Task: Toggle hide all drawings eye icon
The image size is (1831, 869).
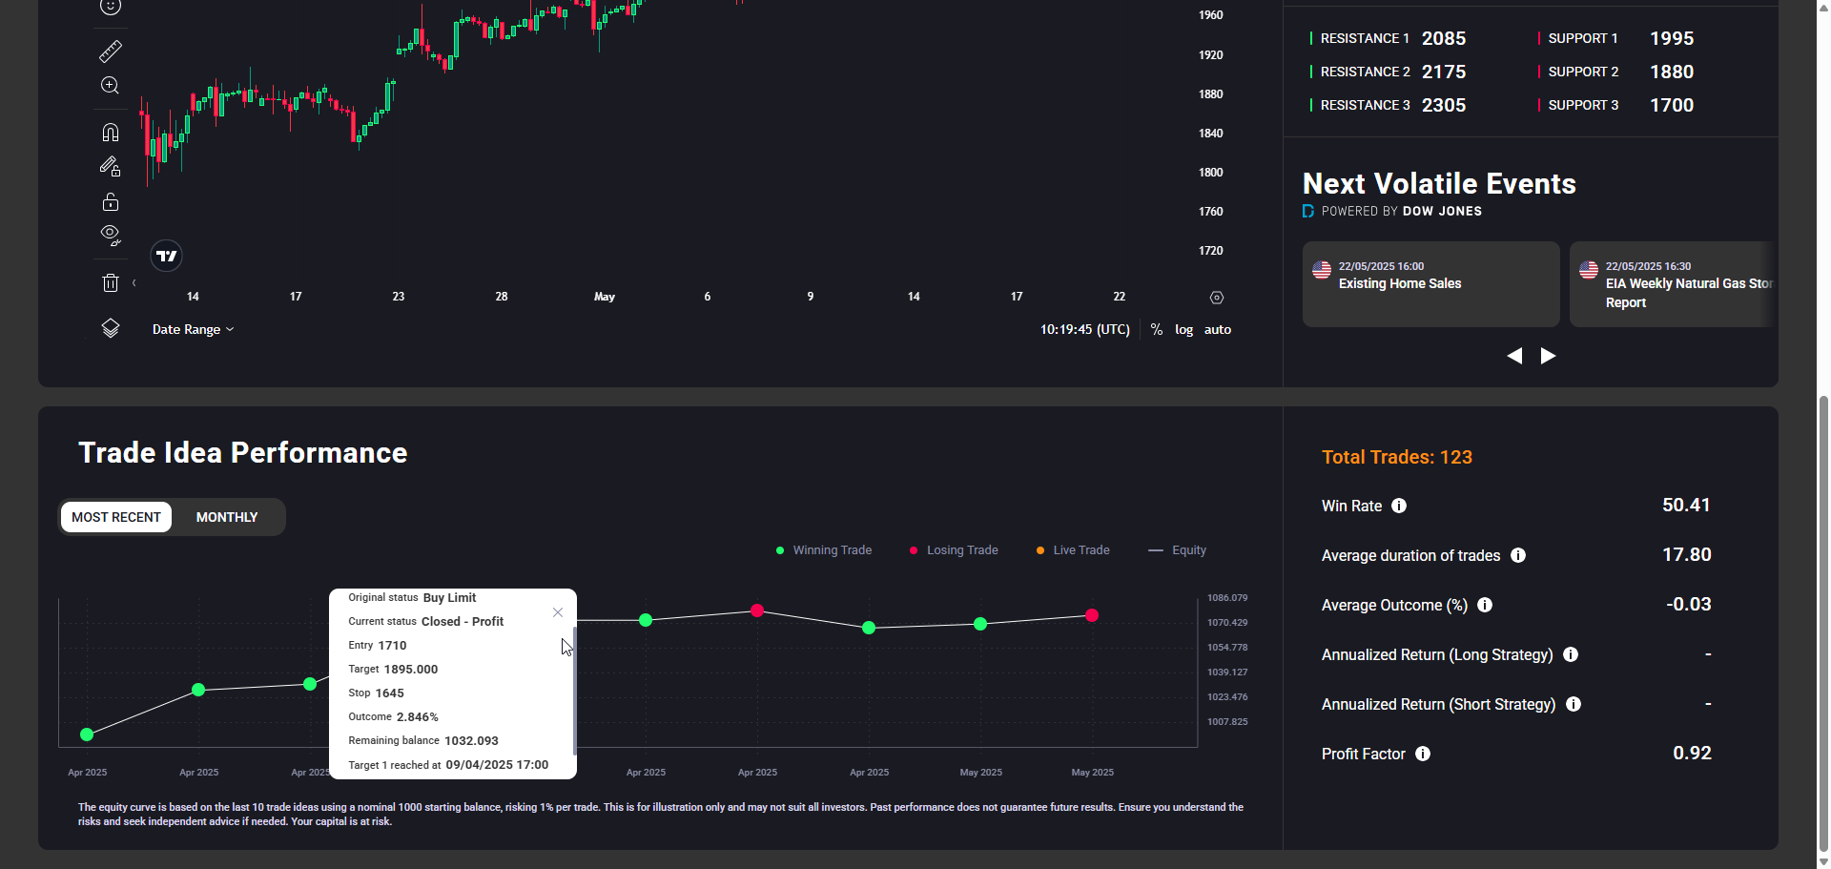Action: 111,235
